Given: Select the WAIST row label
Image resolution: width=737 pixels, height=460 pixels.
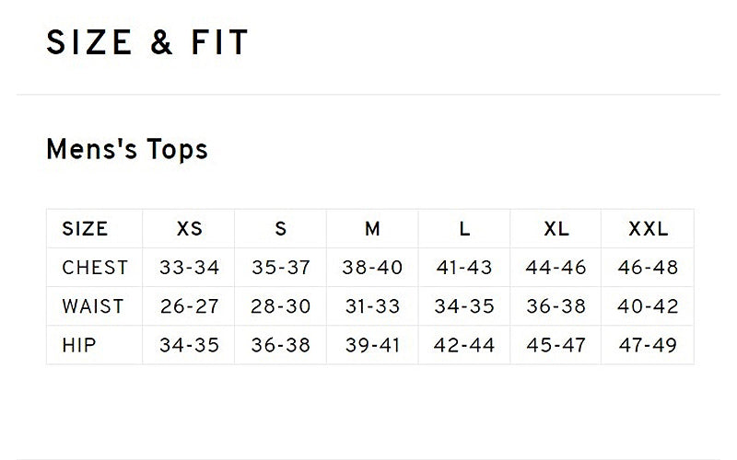Looking at the screenshot, I should [x=93, y=306].
